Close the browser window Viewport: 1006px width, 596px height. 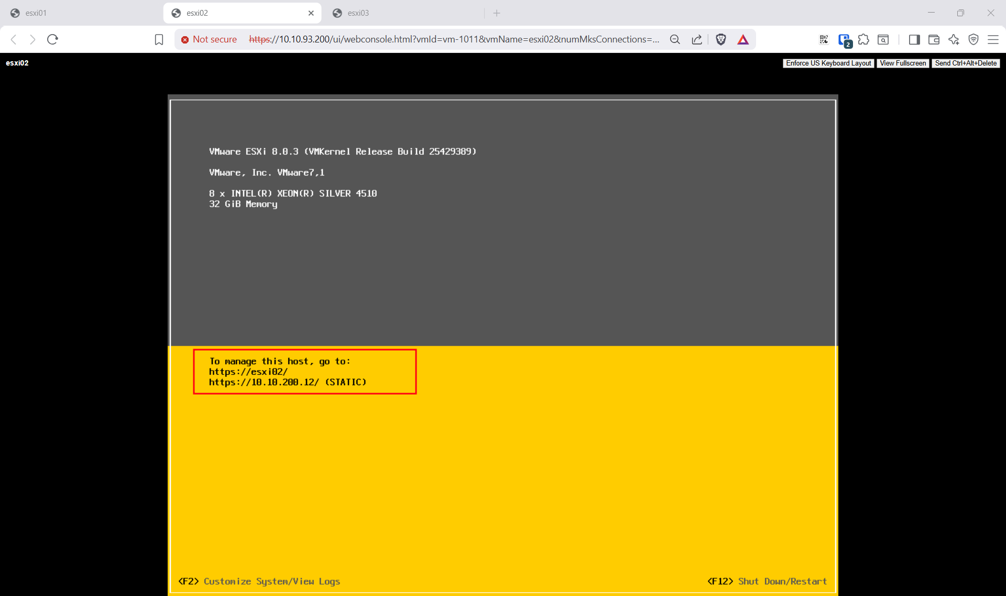[990, 13]
